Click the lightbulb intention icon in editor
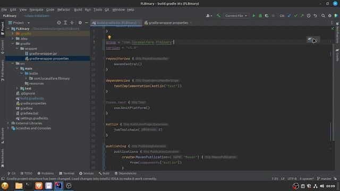The width and height of the screenshot is (340, 191). (109, 38)
